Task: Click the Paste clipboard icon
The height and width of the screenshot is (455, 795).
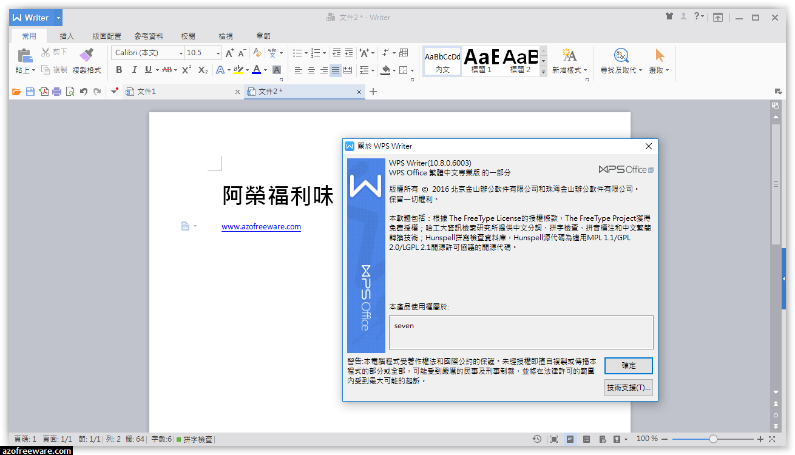Action: [25, 55]
